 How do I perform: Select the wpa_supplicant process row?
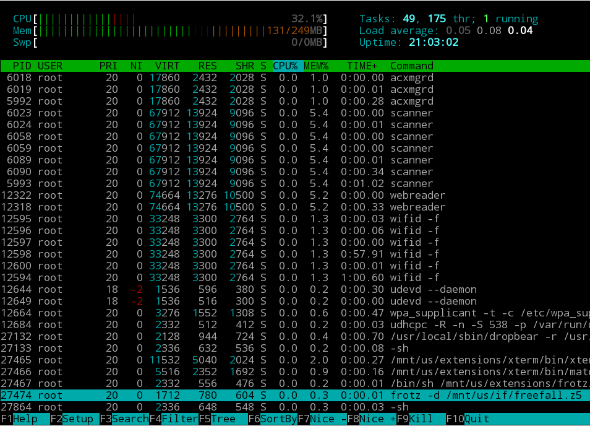point(295,313)
